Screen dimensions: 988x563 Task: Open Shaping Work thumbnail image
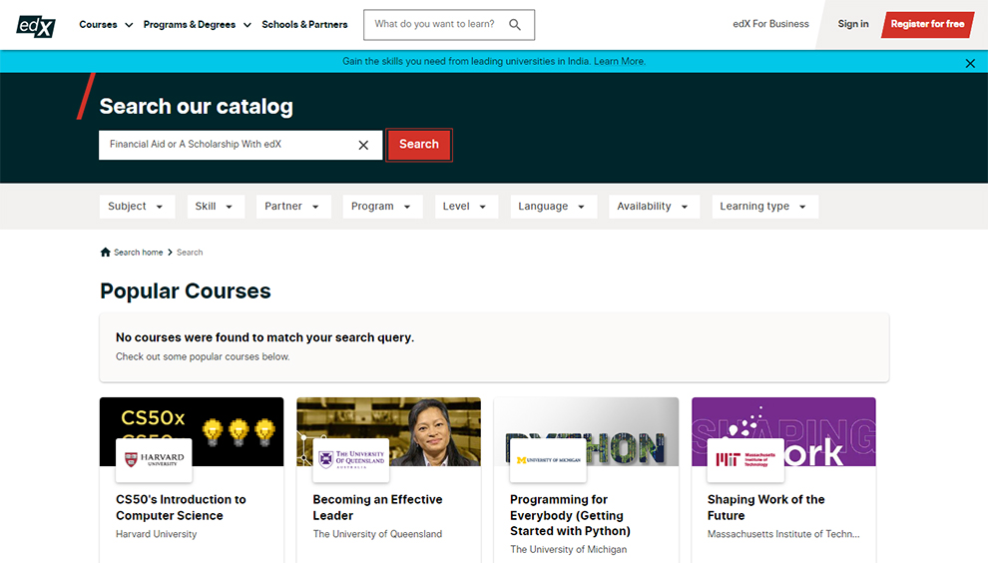click(783, 431)
